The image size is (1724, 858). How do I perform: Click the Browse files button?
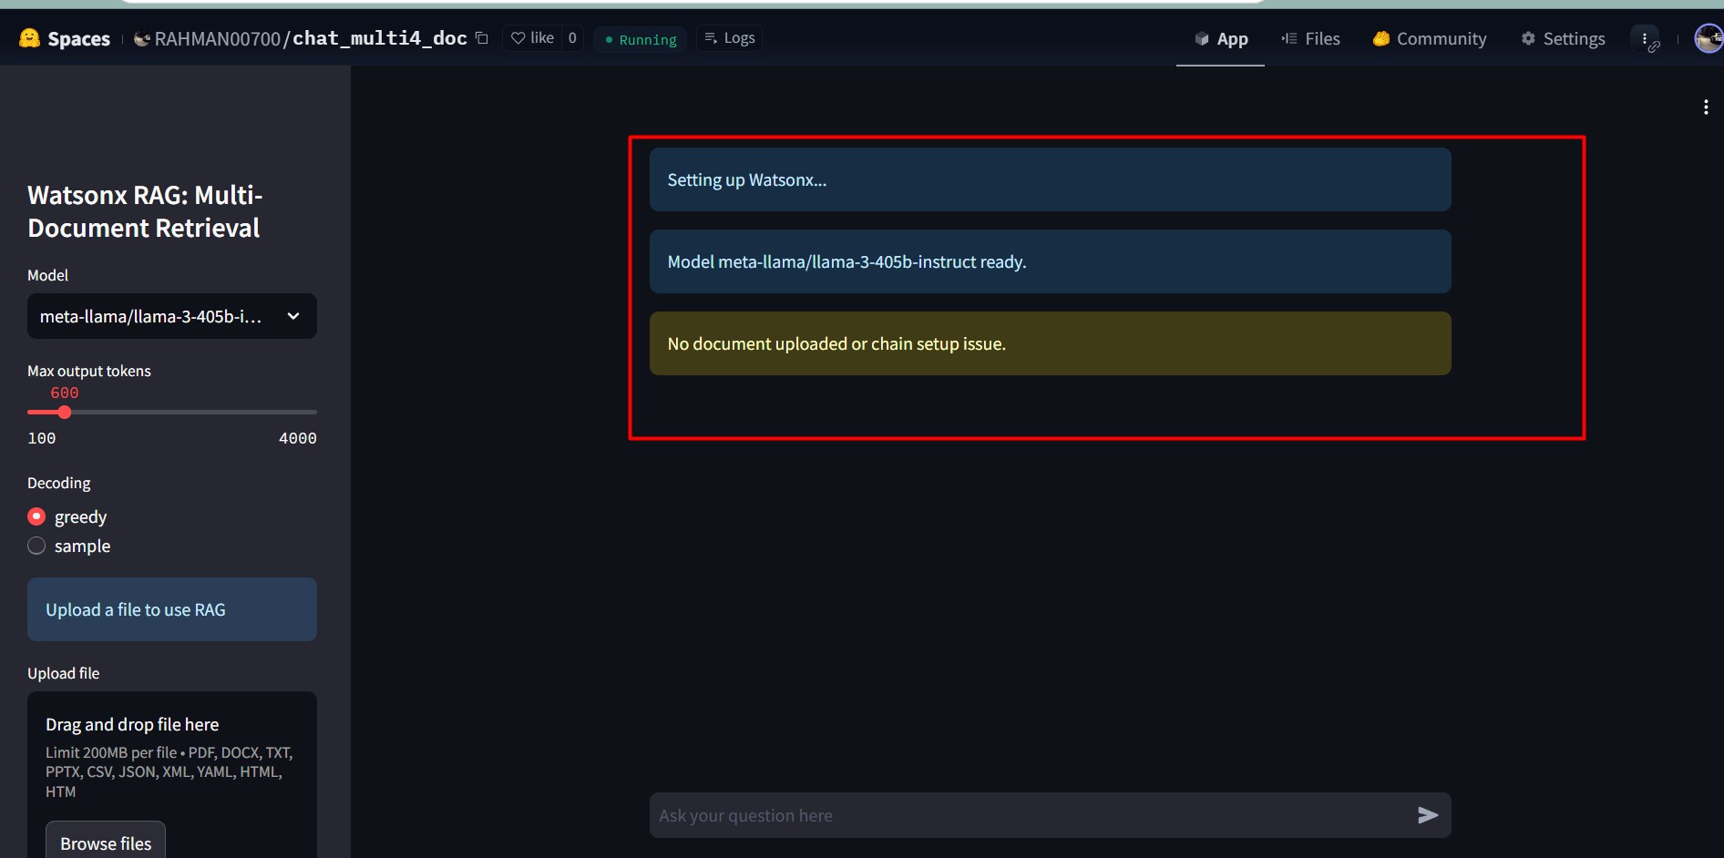pyautogui.click(x=106, y=843)
